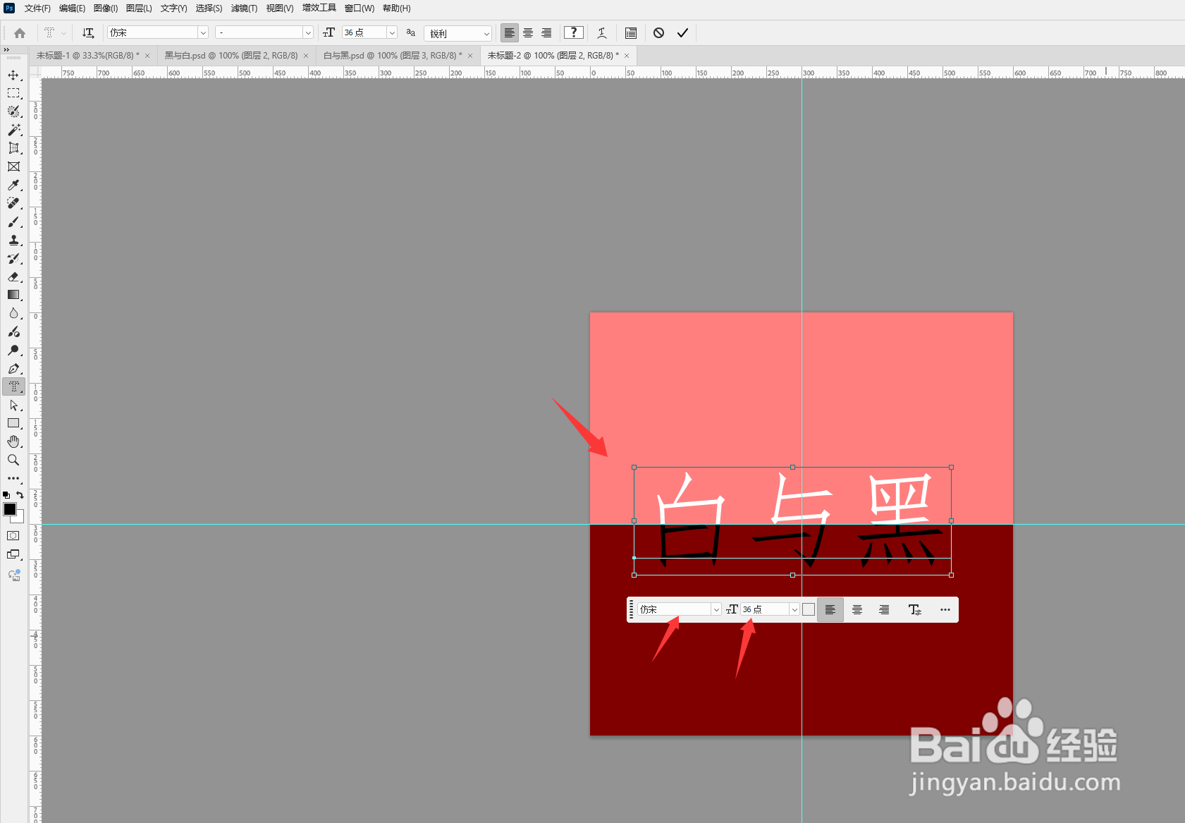Select the Eraser tool
1185x823 pixels.
tap(13, 276)
